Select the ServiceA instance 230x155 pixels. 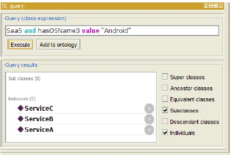pyautogui.click(x=86, y=129)
